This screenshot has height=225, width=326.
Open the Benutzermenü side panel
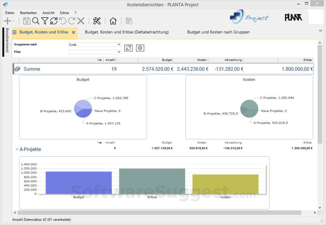pos(7,40)
